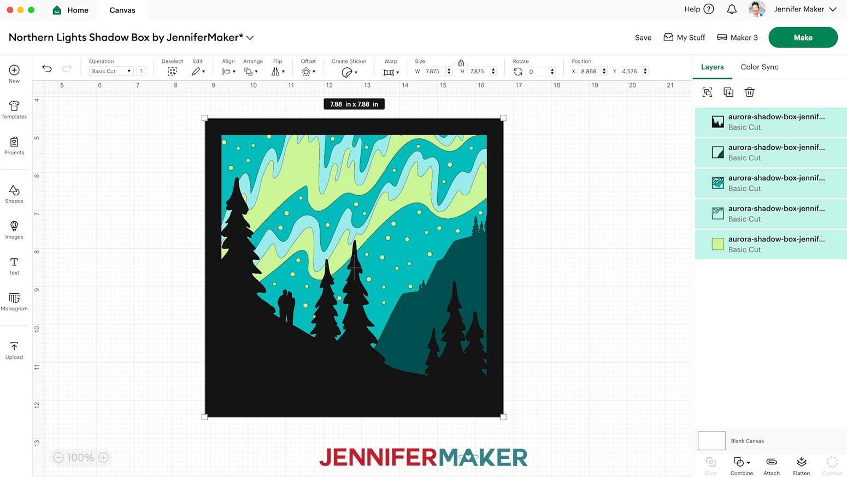Click the height size input field

479,71
